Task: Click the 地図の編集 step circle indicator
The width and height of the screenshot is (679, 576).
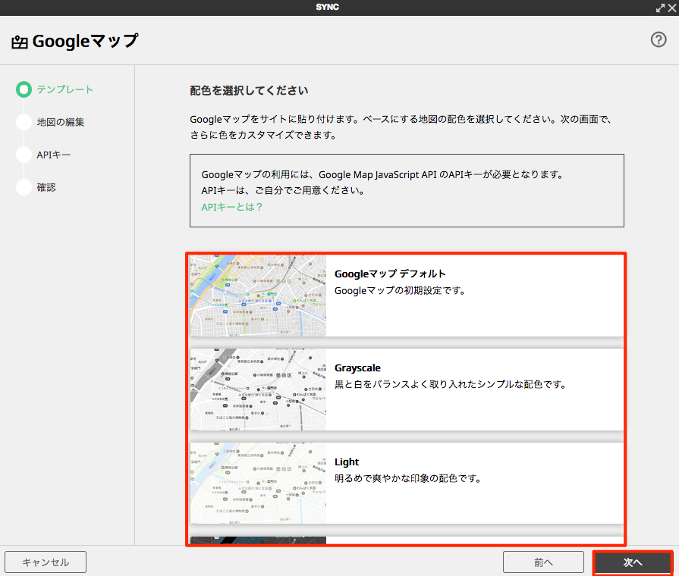Action: click(24, 122)
